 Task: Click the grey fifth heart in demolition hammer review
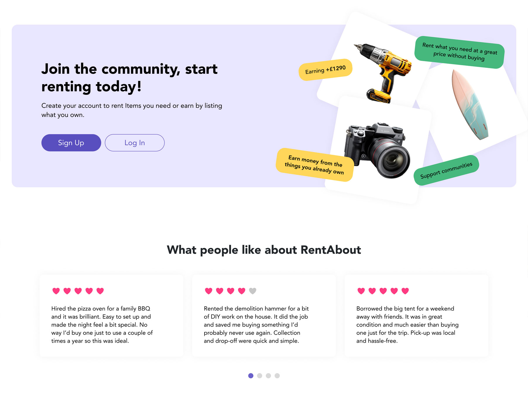[x=253, y=291]
